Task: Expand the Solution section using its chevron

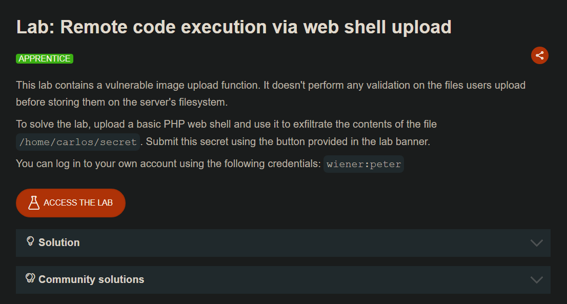Action: coord(536,243)
